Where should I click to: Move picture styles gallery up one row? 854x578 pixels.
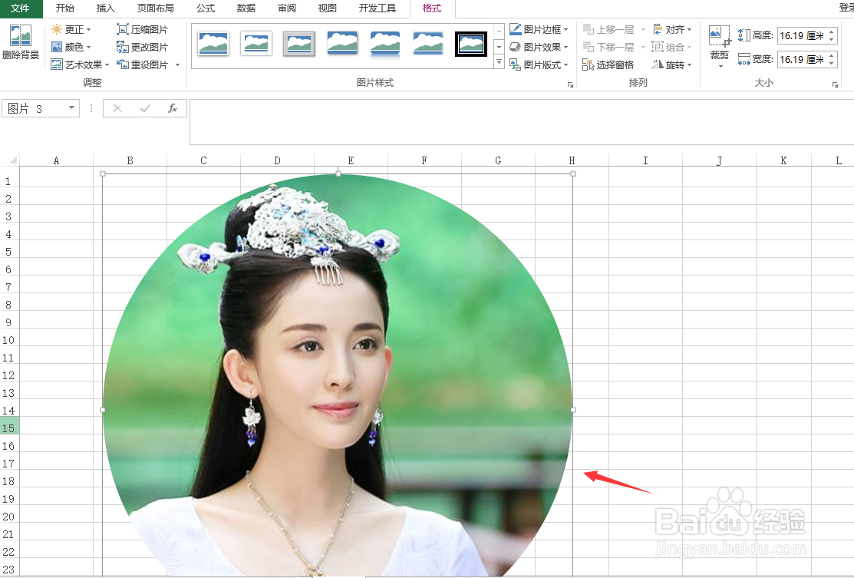click(499, 31)
